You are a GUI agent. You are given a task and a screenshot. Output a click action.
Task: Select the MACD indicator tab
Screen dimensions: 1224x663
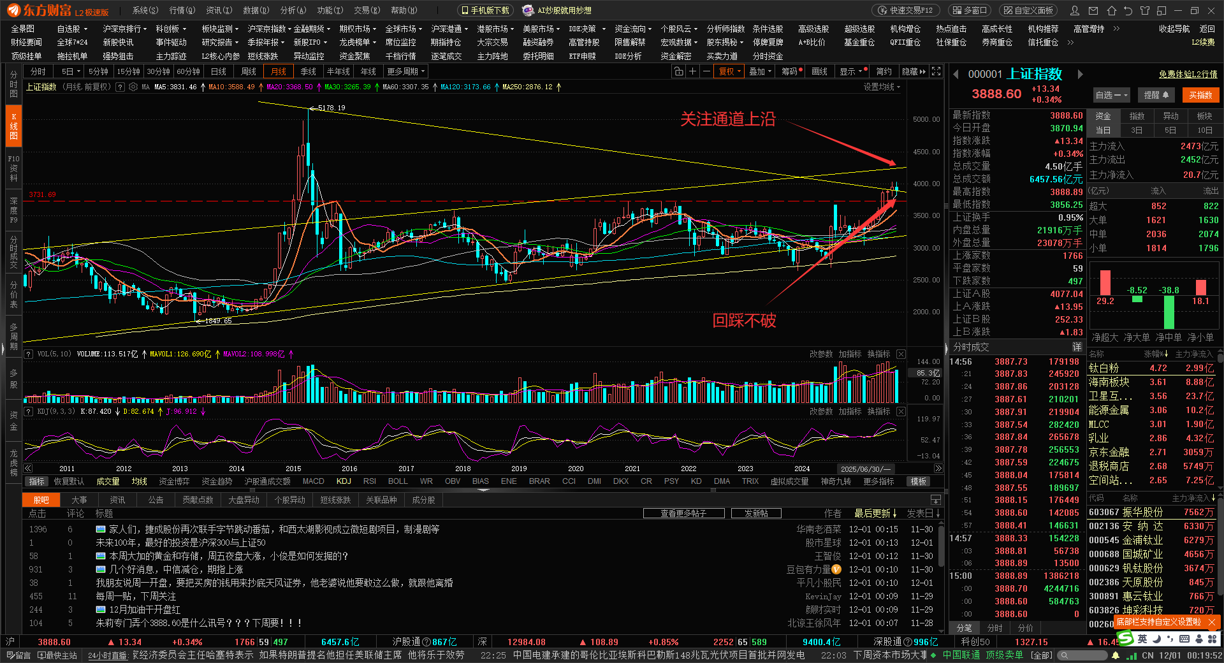tap(313, 481)
